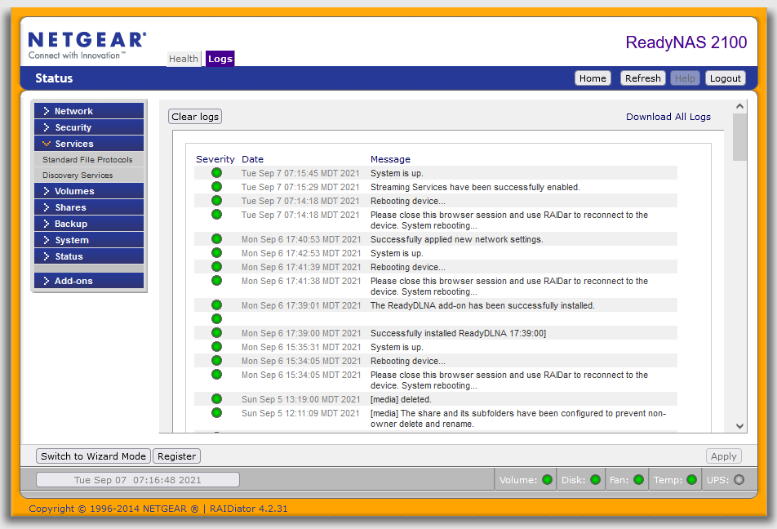The height and width of the screenshot is (529, 777).
Task: Click severity dot for Mon 15:34:05 RAIDar message
Action: click(x=216, y=375)
